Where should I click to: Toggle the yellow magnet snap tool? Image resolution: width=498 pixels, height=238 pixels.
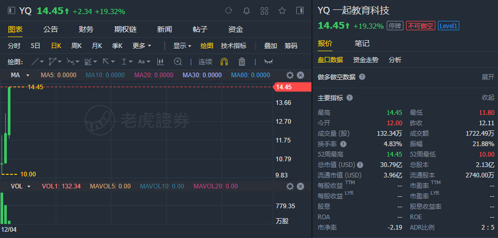click(224, 62)
